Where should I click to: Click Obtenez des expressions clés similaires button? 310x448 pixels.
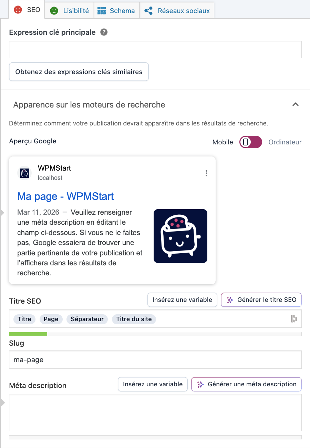pos(79,72)
